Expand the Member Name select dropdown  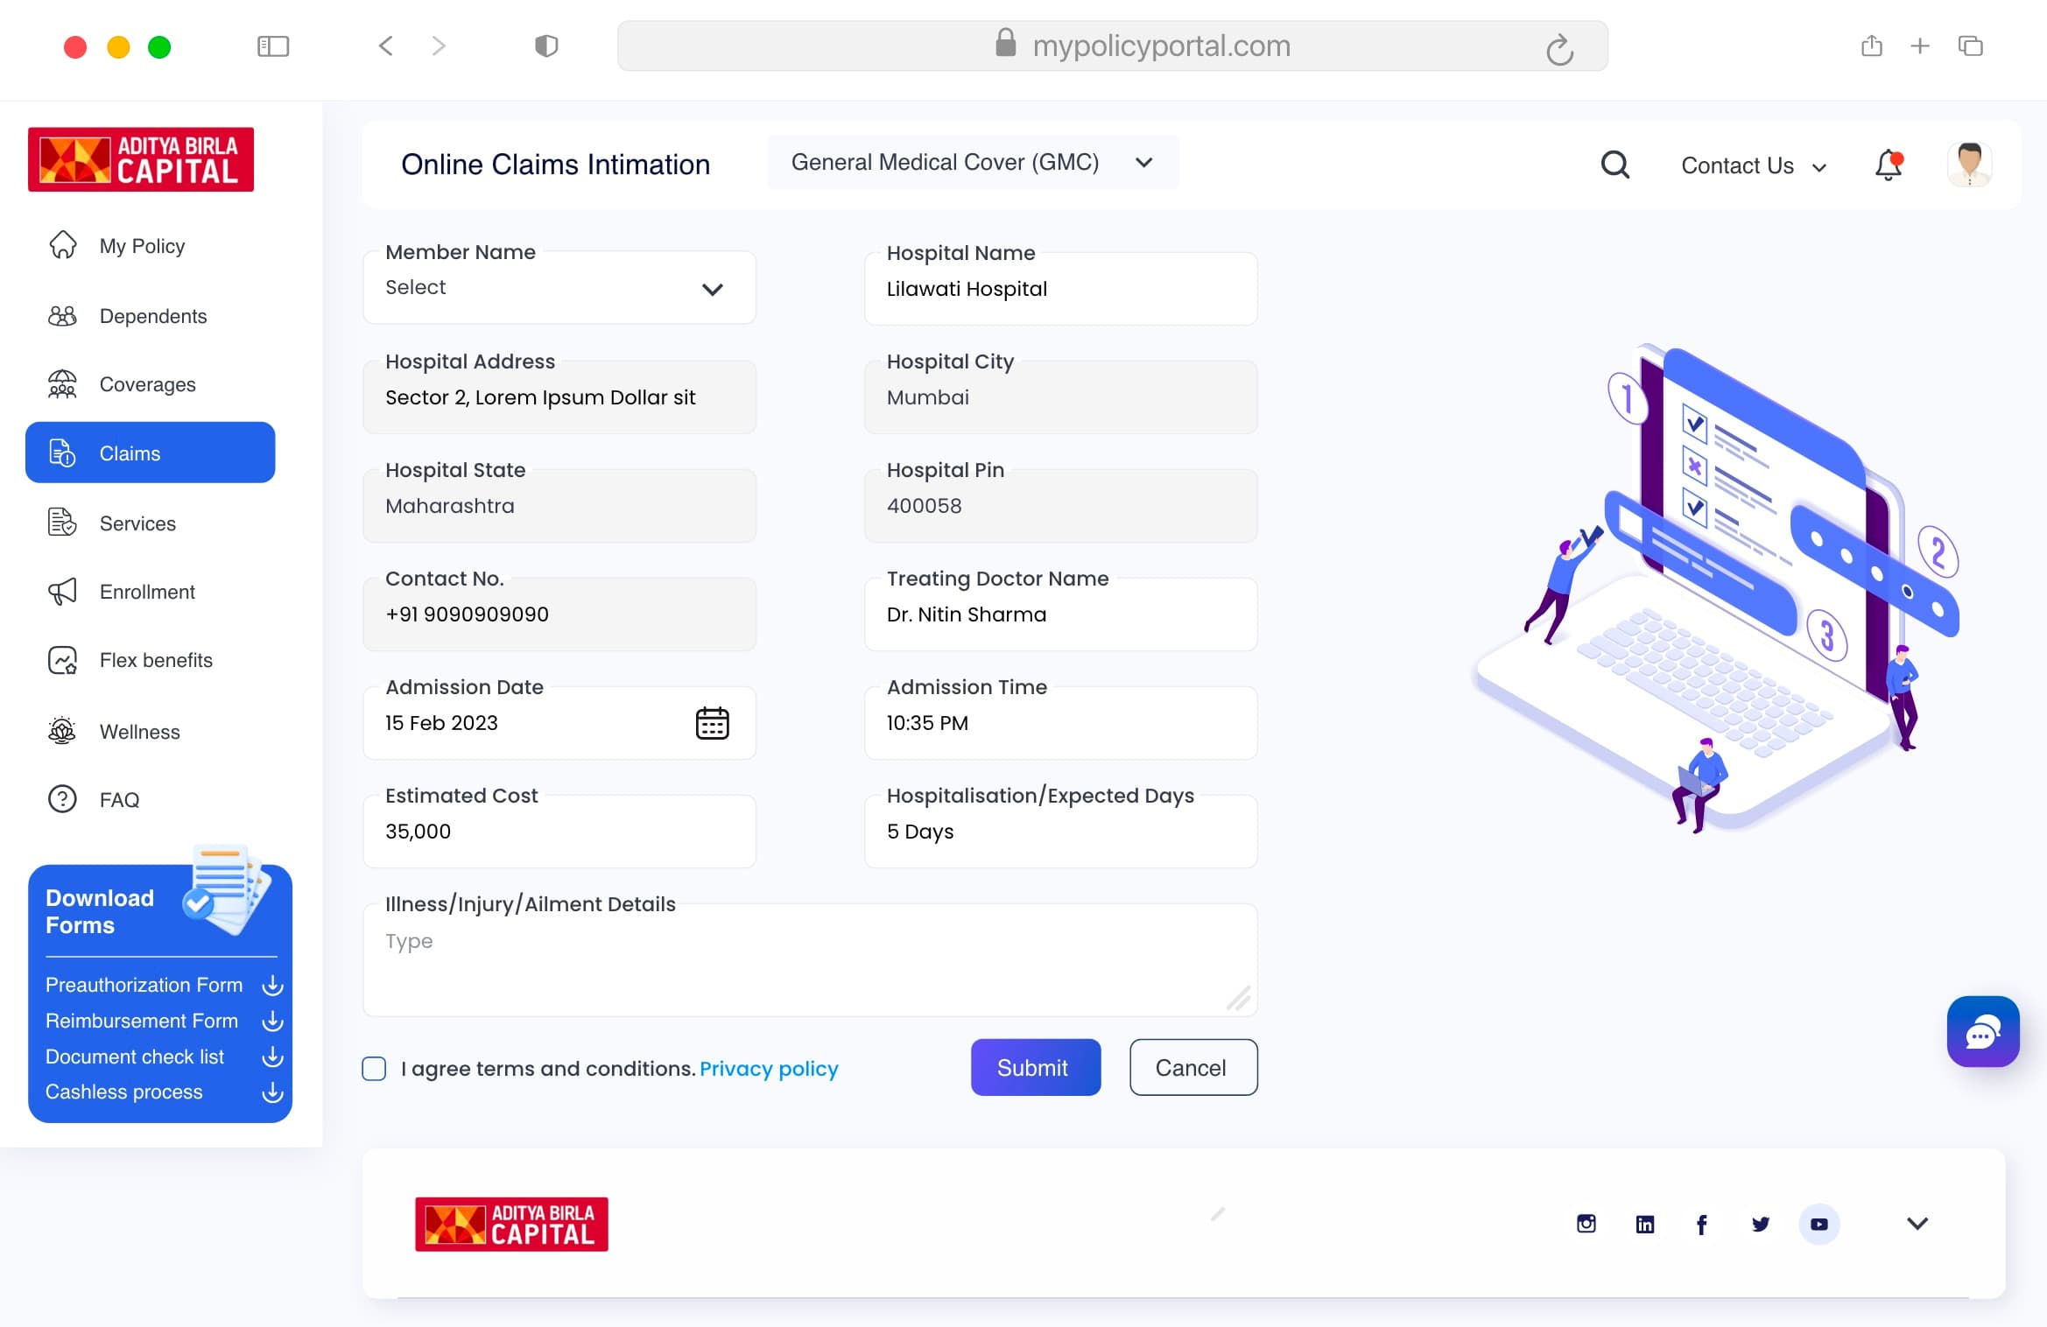[x=559, y=288]
